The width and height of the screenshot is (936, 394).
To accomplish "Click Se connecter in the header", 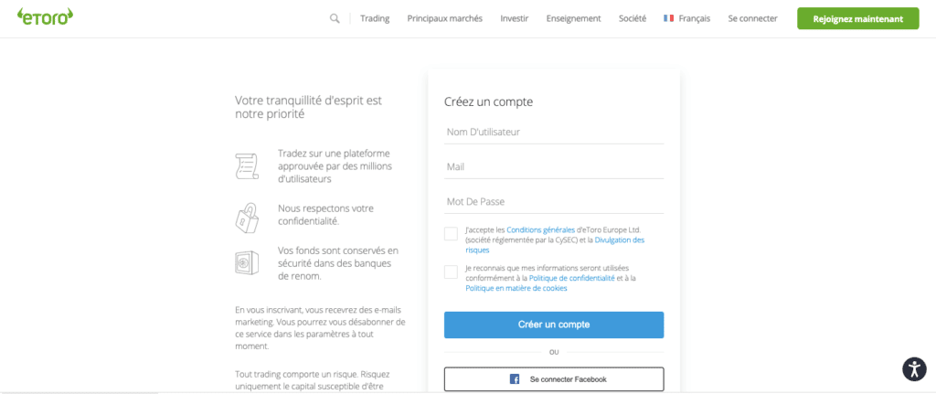I will (753, 18).
